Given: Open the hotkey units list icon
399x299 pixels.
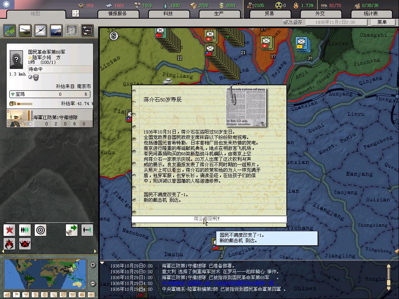Looking at the screenshot, I should tap(87, 30).
